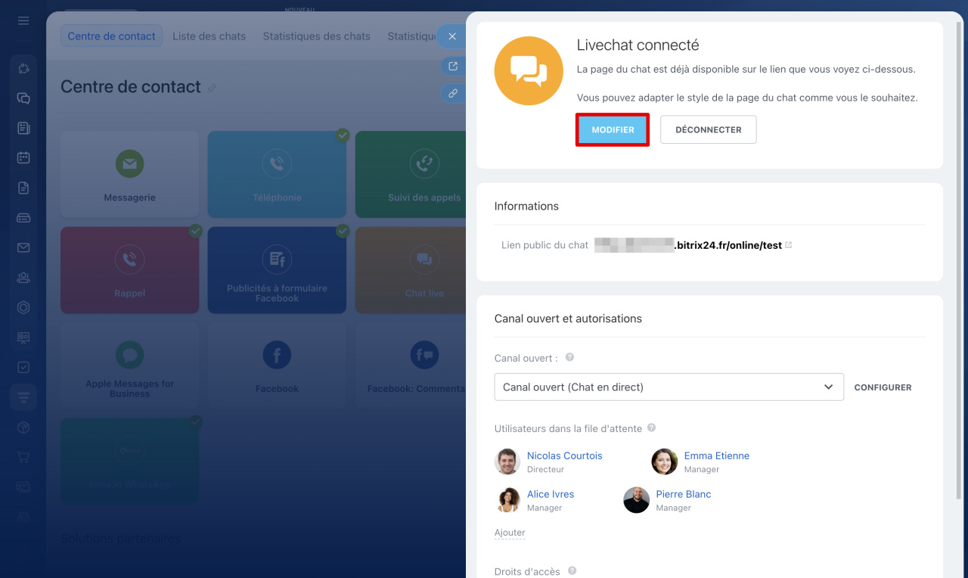Open external link icon beside chat URL
This screenshot has height=578, width=968.
point(789,245)
